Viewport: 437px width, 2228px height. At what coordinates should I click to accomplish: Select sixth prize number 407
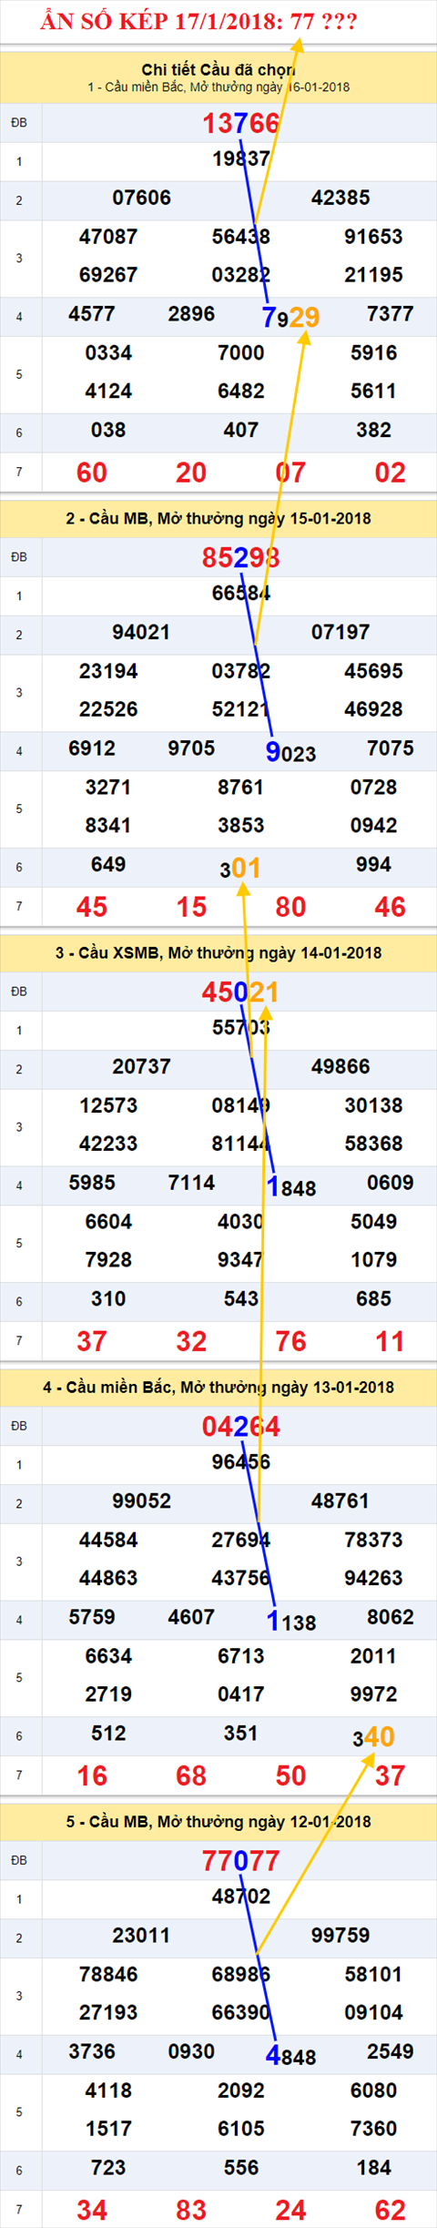click(x=240, y=431)
